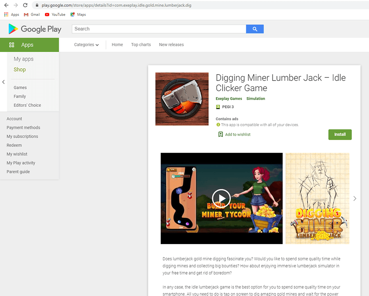The image size is (369, 296).
Task: Open the Top charts tab
Action: [141, 44]
